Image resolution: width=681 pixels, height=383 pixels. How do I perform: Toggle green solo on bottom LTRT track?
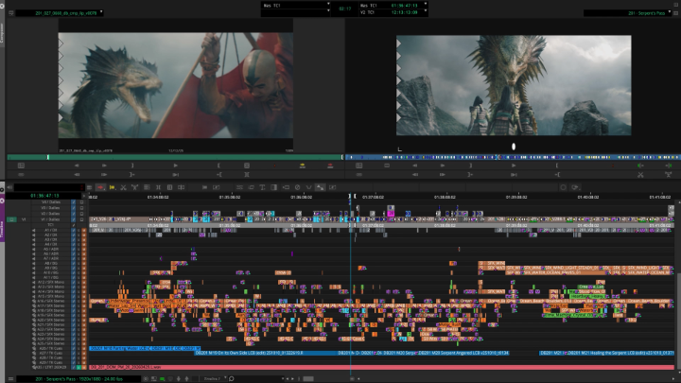coord(79,367)
